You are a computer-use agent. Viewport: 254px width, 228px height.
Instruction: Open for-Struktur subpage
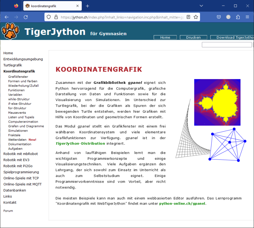(x=17, y=108)
